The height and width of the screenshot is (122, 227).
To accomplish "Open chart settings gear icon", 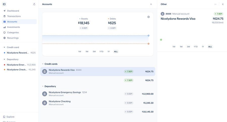I will pos(149,17).
